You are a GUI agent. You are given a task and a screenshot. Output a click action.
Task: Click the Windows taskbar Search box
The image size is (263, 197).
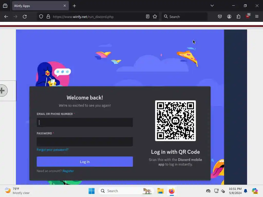pos(126,191)
